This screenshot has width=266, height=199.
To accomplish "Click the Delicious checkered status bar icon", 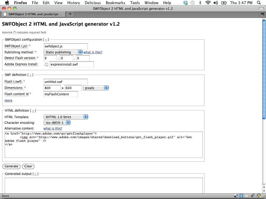I will coord(236,196).
